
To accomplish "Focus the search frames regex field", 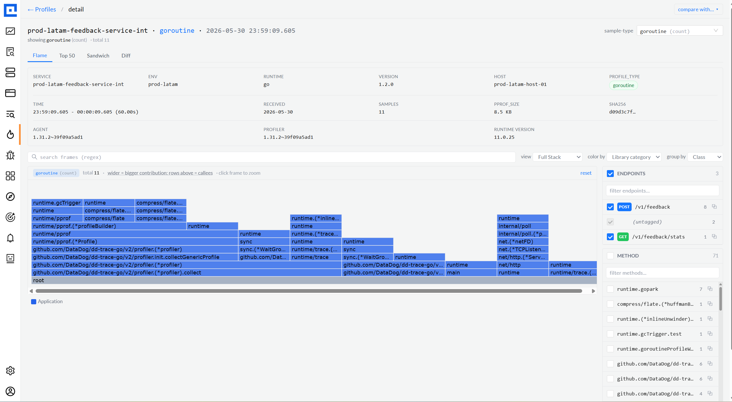I will pyautogui.click(x=272, y=157).
